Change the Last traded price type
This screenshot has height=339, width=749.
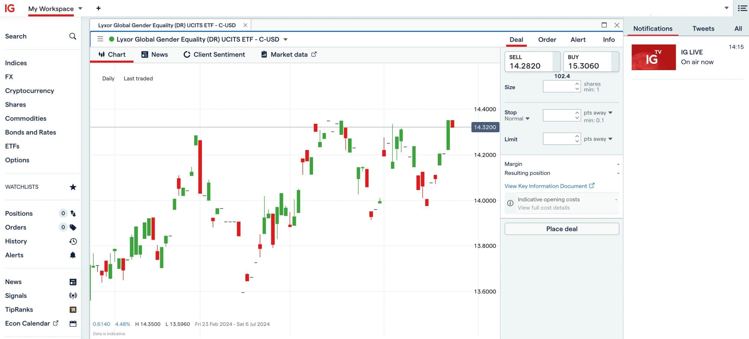[x=138, y=78]
